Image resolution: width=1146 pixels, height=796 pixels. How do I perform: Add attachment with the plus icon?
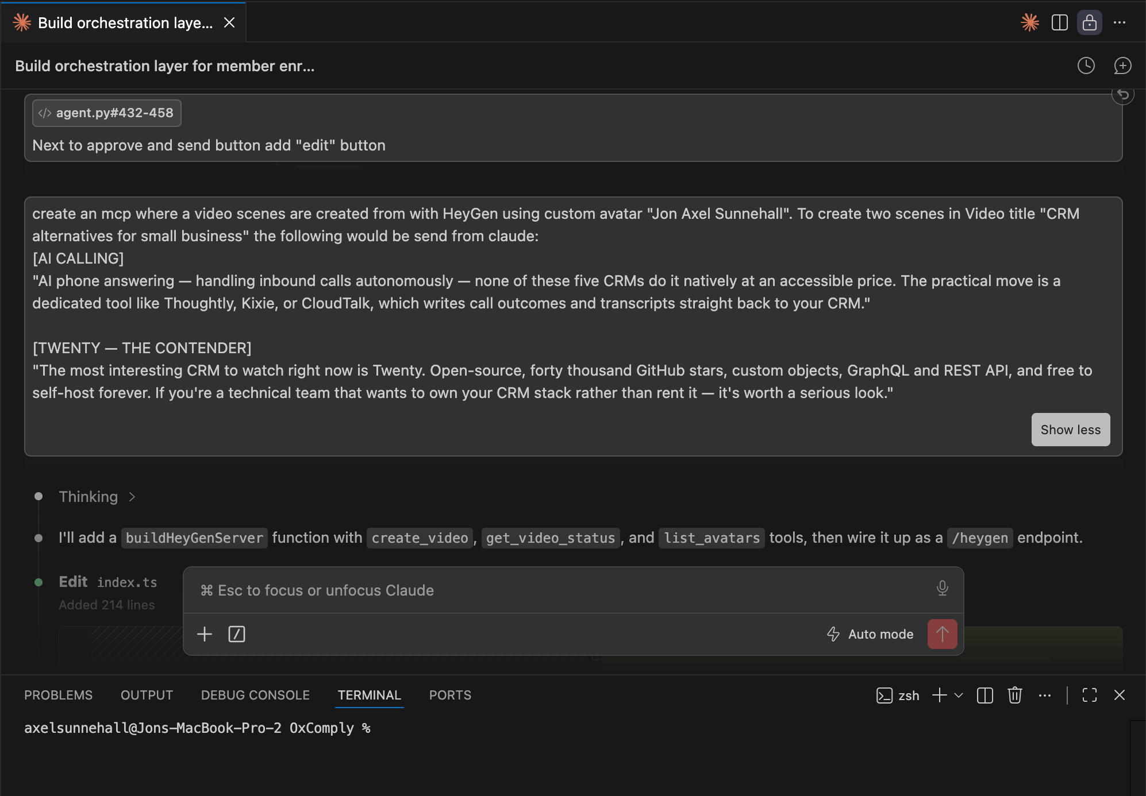[x=205, y=634]
